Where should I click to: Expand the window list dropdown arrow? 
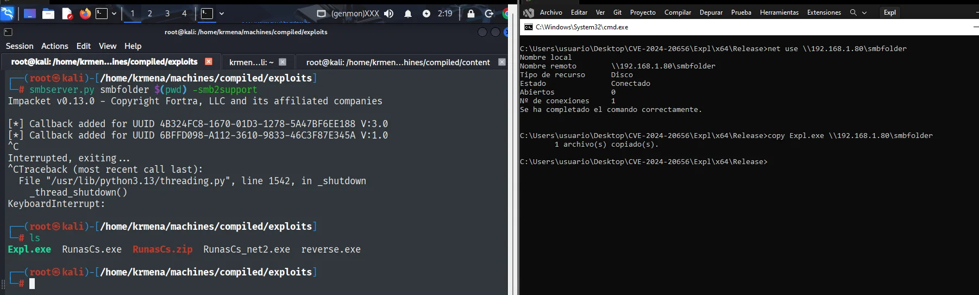click(222, 14)
